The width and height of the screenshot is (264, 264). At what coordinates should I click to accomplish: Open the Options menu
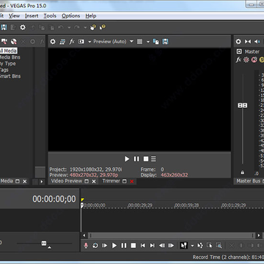70,16
